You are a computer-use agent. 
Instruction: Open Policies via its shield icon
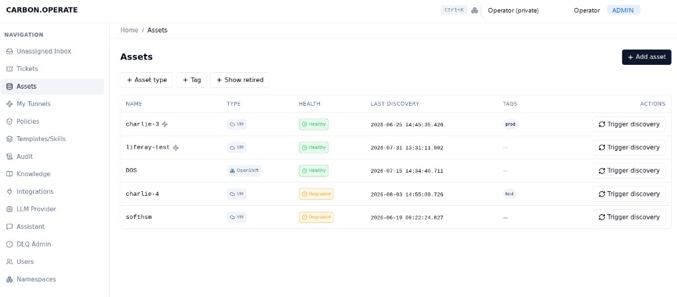[9, 122]
